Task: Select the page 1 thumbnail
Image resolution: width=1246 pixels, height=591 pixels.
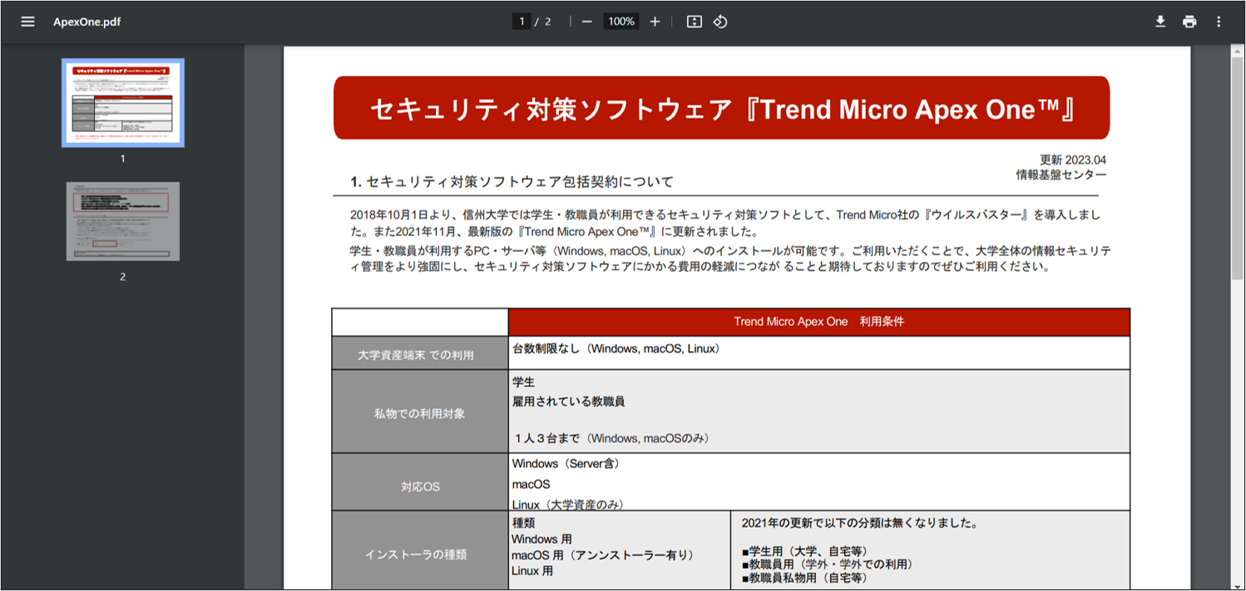Action: click(x=123, y=102)
